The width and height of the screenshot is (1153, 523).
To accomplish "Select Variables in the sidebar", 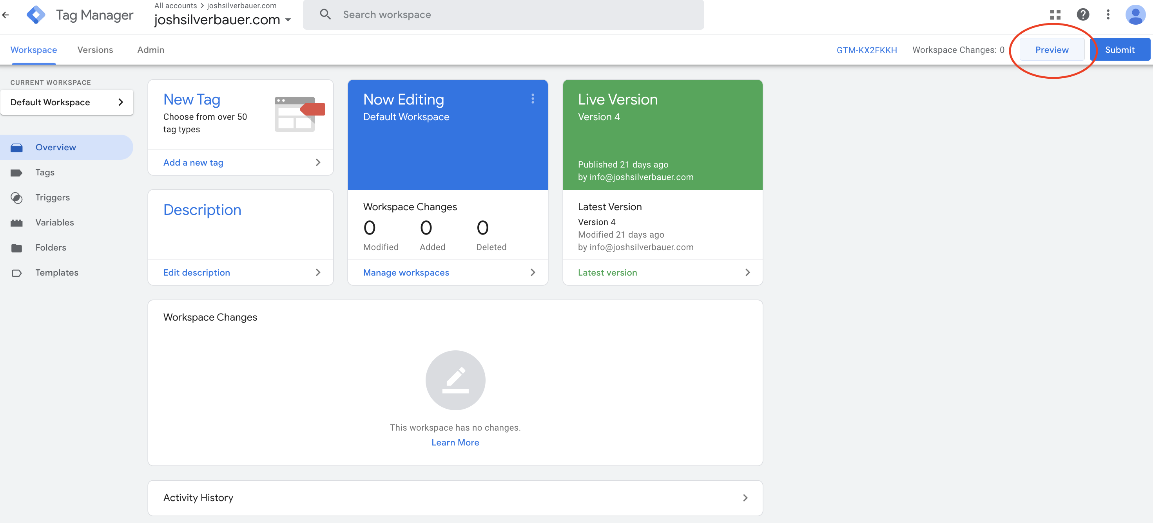I will (66, 223).
